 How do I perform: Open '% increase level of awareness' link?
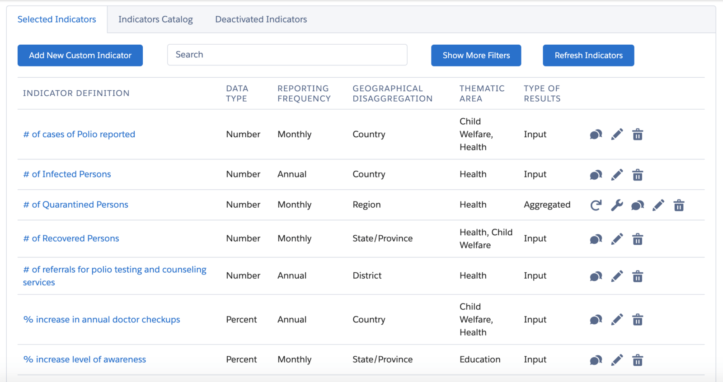coord(85,359)
